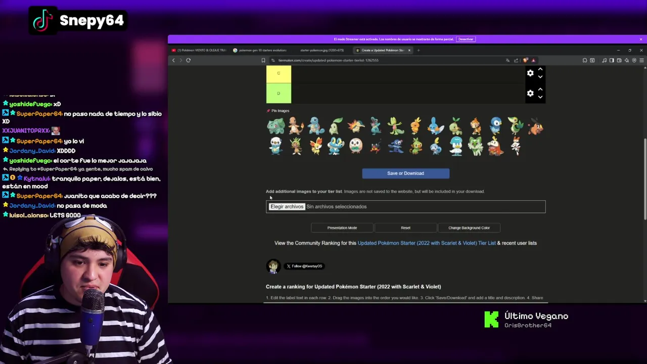Screen dimensions: 647x364
Task: Select the Fennekin image
Action: pyautogui.click(x=316, y=146)
